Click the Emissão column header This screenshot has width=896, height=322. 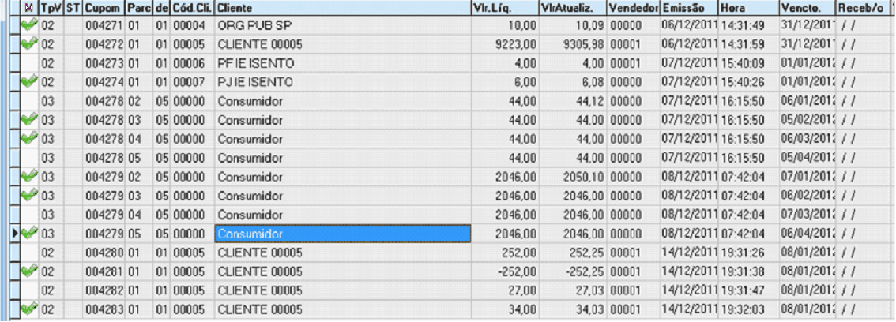point(688,7)
